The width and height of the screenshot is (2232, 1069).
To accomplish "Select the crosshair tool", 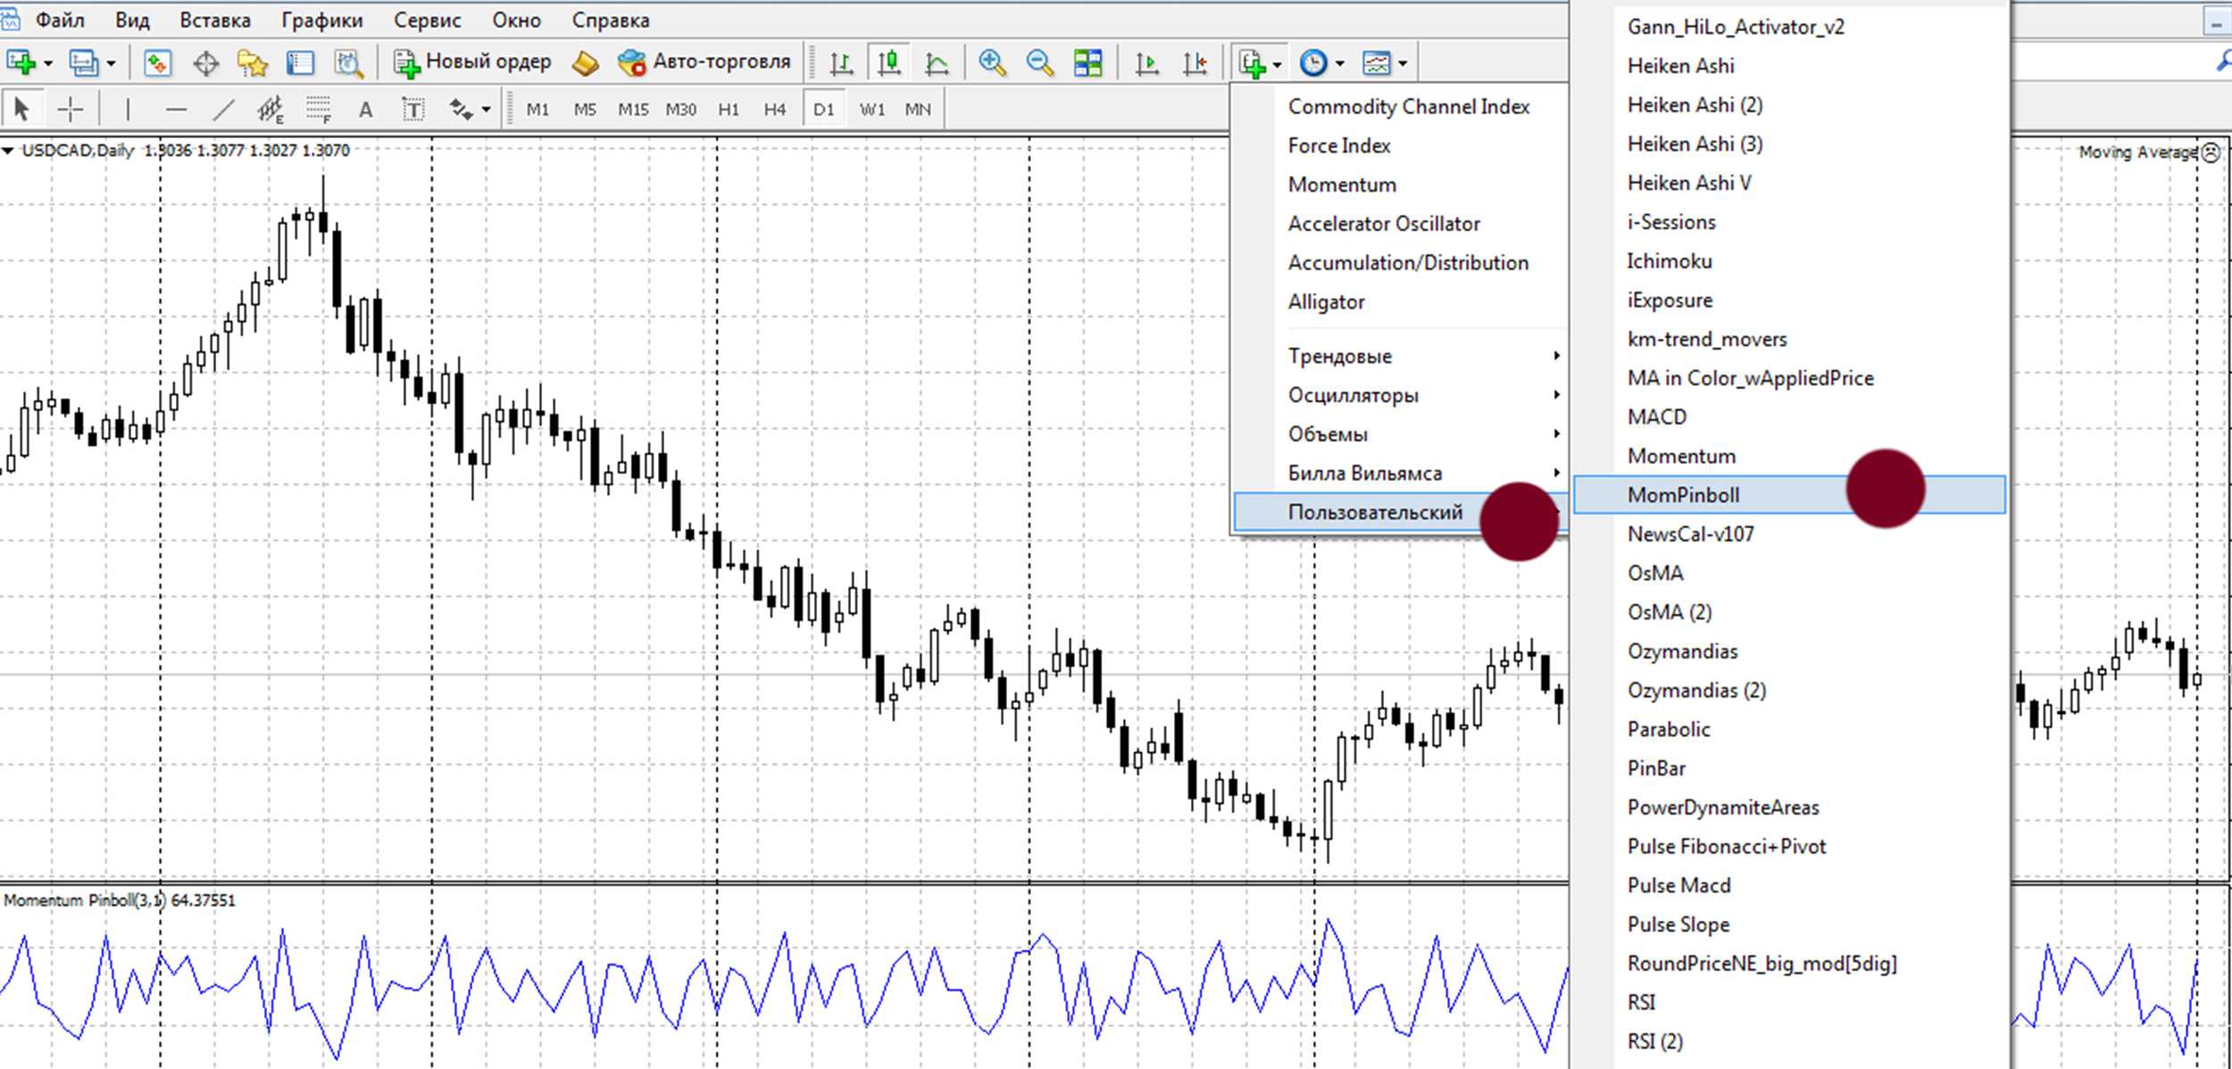I will [x=70, y=109].
